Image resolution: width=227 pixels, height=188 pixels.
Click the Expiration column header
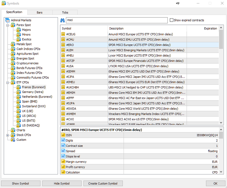pyautogui.click(x=203, y=28)
